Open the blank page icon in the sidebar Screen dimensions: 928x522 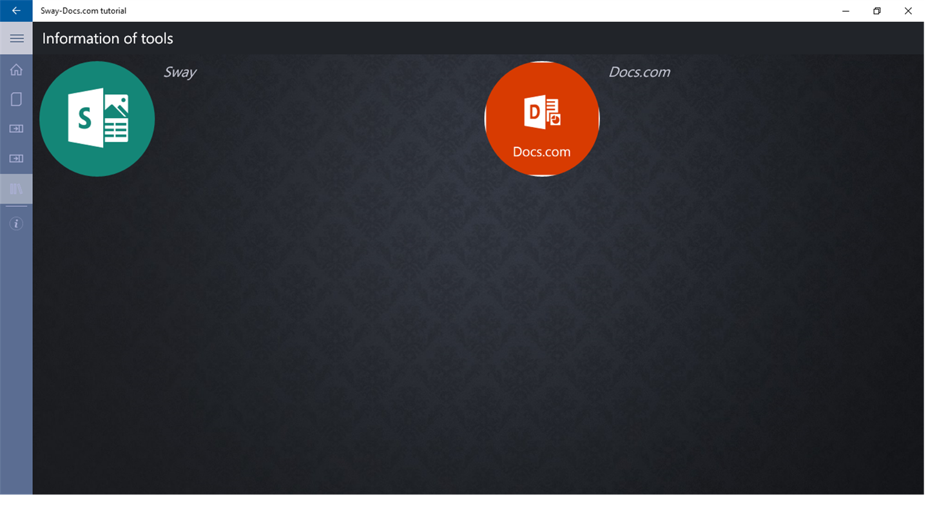pyautogui.click(x=16, y=99)
